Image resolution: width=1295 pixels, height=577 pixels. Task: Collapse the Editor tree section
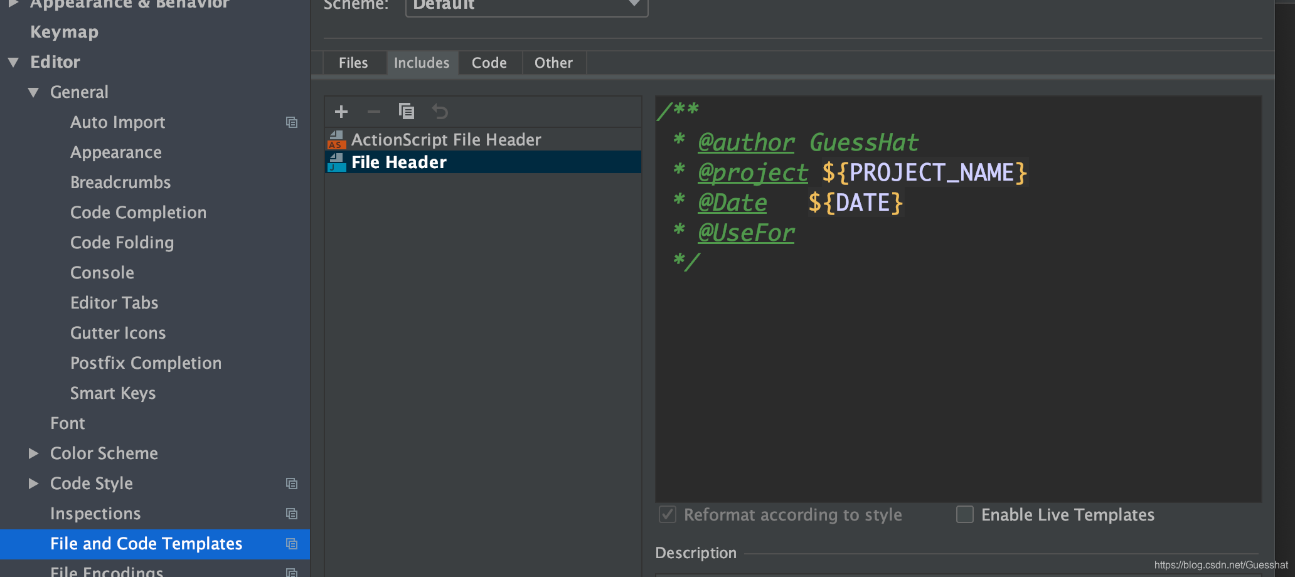tap(13, 62)
